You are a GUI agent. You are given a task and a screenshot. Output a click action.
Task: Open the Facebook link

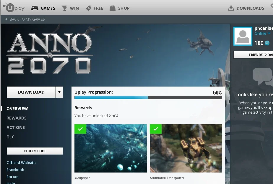pos(15,170)
